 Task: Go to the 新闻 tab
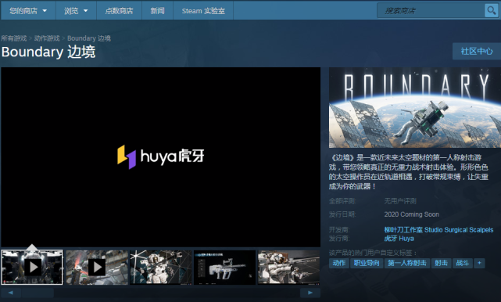158,10
